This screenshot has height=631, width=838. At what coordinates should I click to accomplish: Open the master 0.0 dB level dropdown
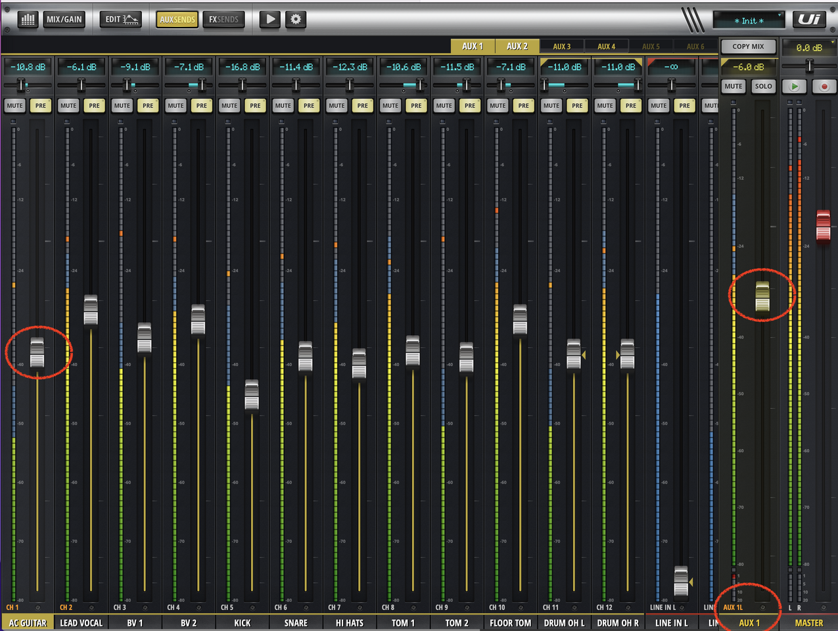809,47
